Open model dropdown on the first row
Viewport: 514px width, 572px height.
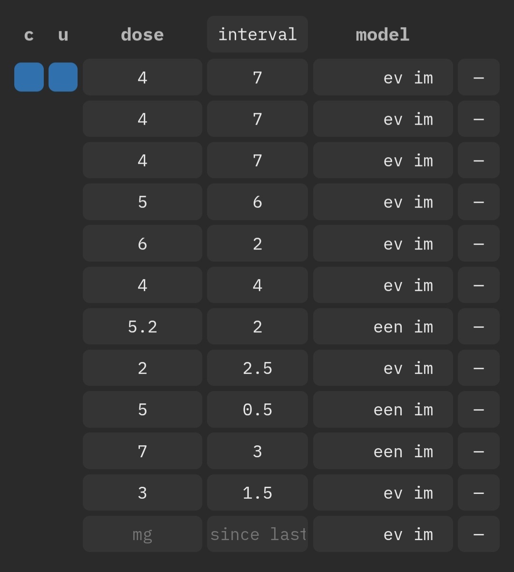[383, 77]
